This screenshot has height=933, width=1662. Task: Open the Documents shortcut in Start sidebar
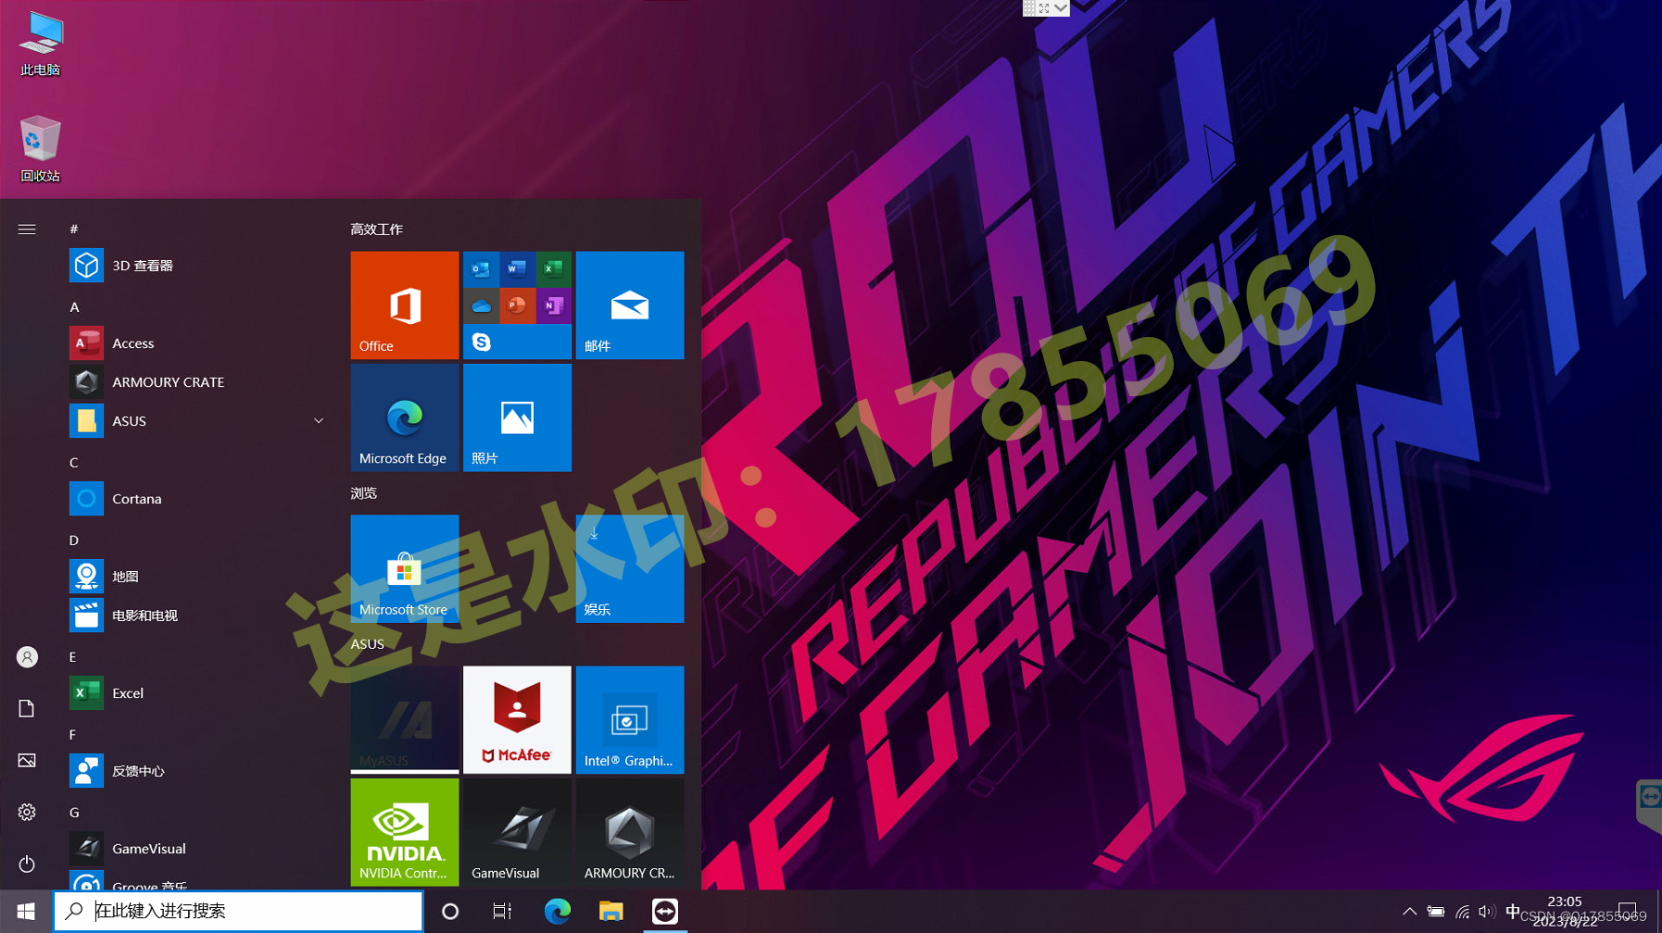(x=27, y=709)
